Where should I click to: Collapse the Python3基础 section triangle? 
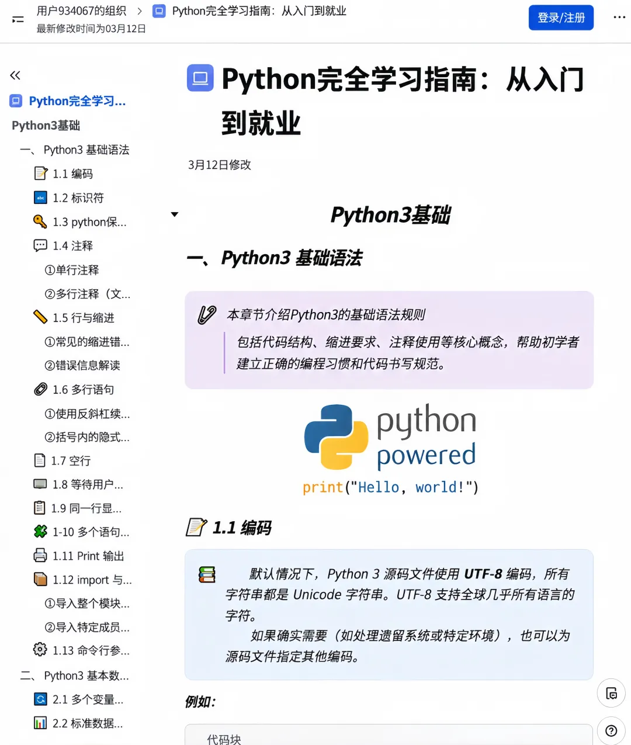(x=174, y=214)
